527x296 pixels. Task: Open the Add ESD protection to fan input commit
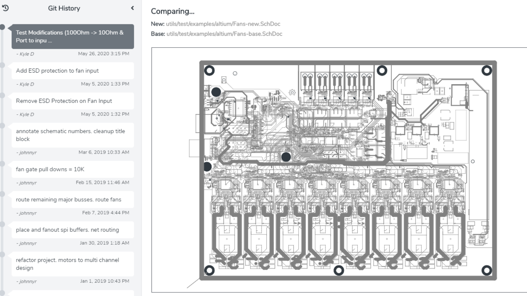[x=73, y=71]
